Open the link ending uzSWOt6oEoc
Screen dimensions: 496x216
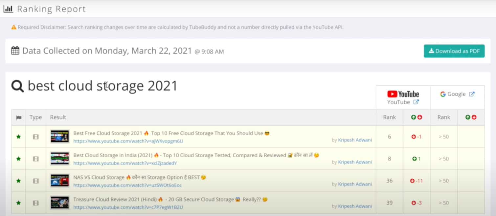tap(127, 185)
